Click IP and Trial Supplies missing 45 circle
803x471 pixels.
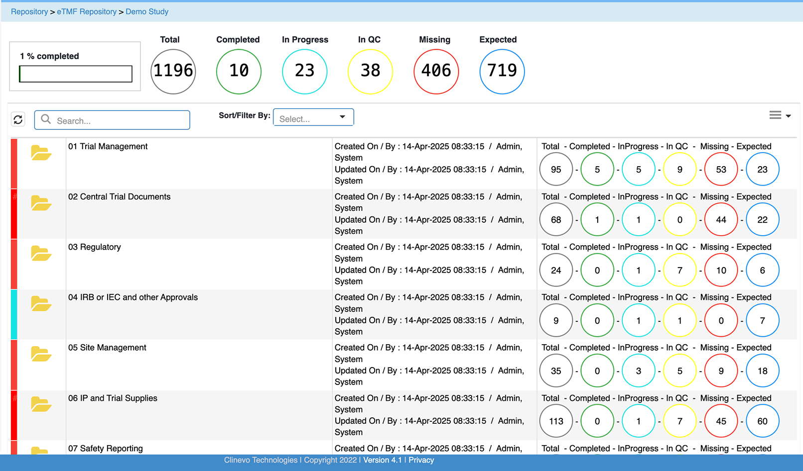point(721,421)
